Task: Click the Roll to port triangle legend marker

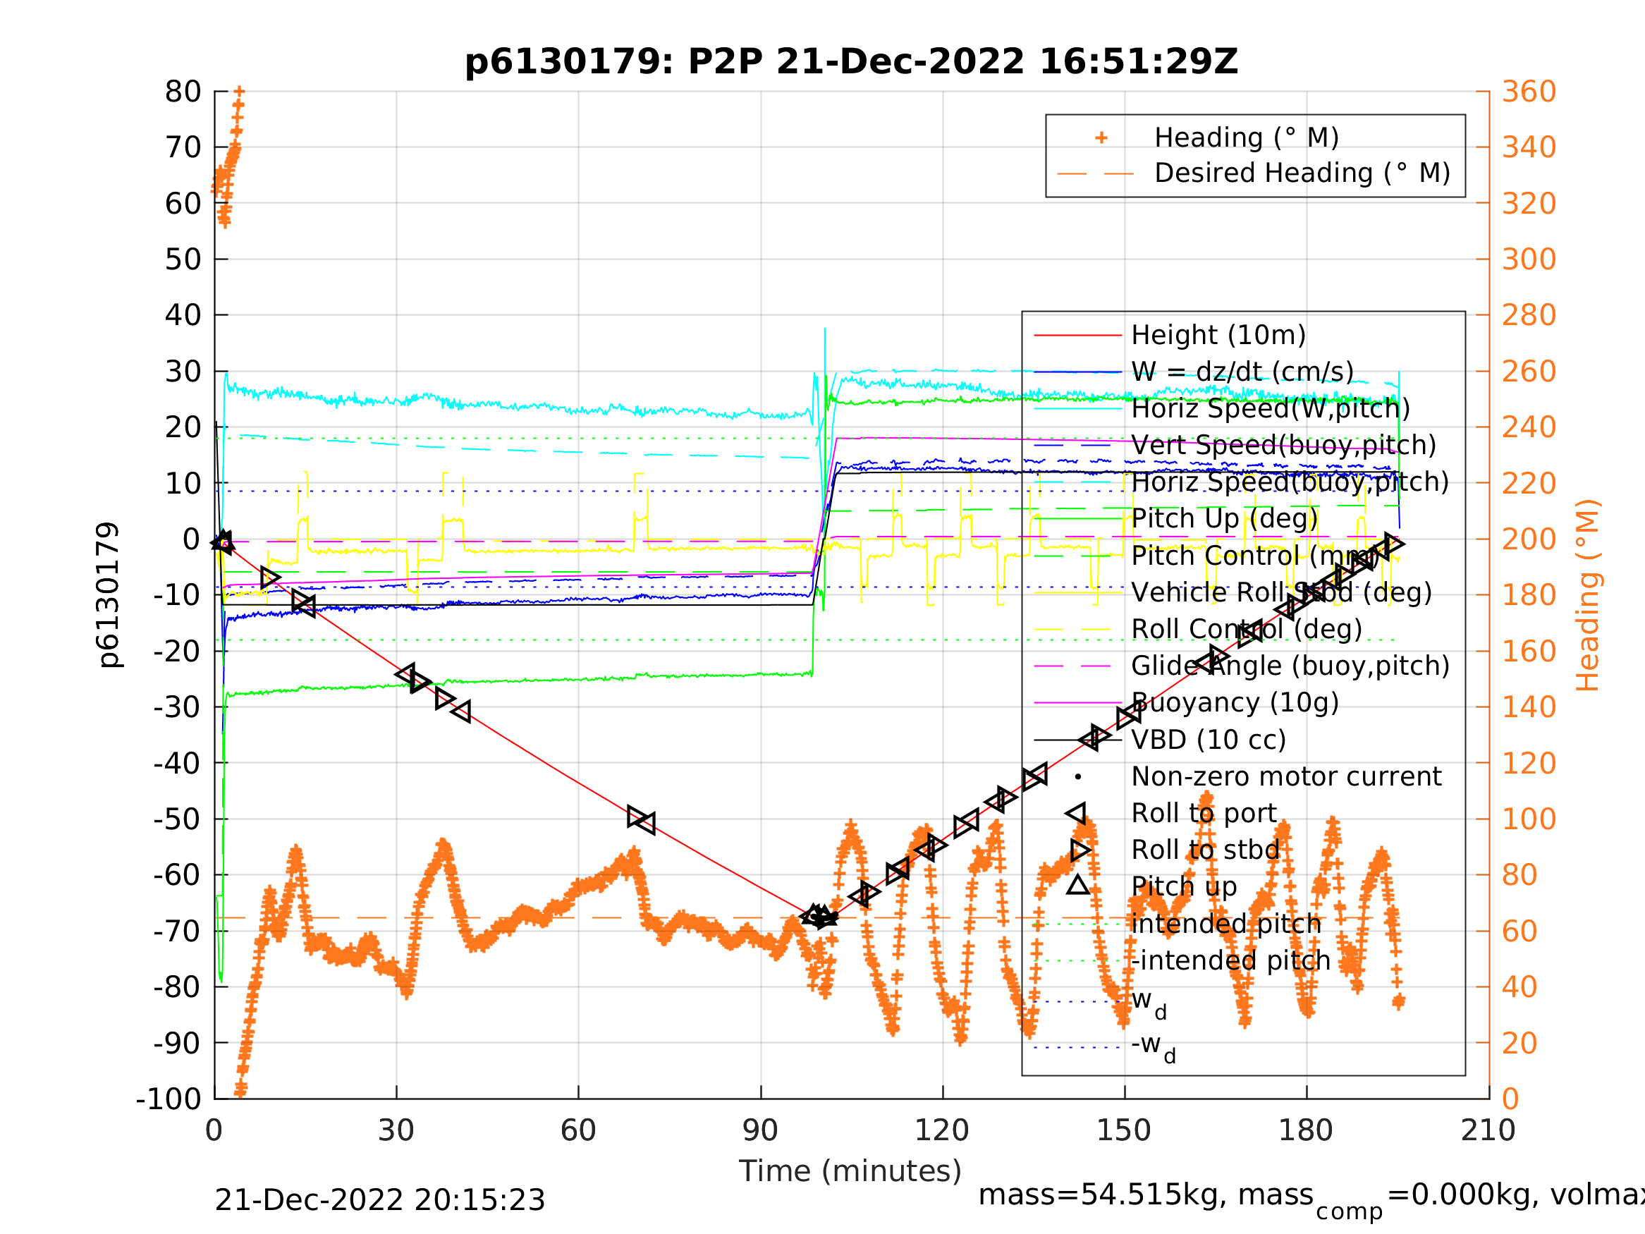Action: click(x=1076, y=814)
